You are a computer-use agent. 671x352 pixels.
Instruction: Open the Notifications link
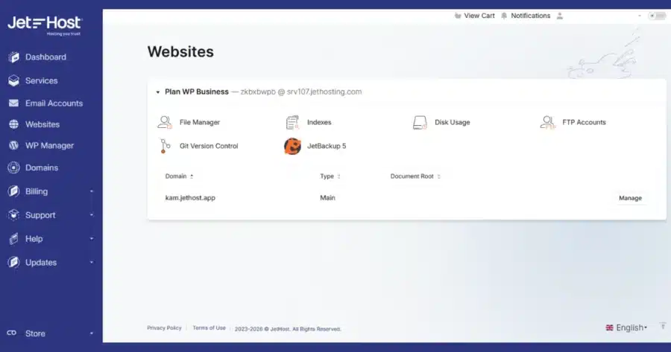point(531,16)
